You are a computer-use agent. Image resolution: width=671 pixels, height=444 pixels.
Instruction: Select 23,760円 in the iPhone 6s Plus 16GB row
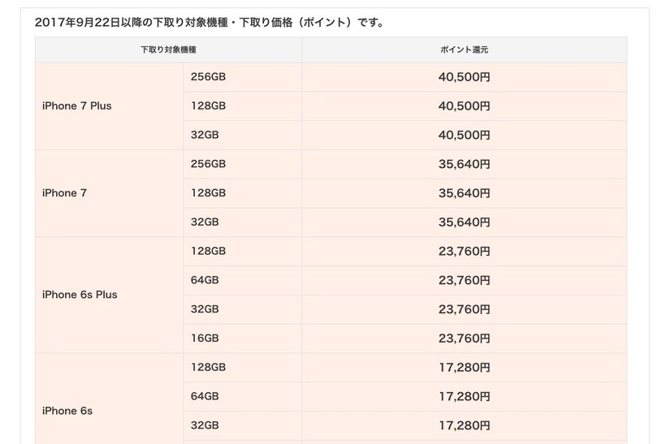tap(465, 338)
